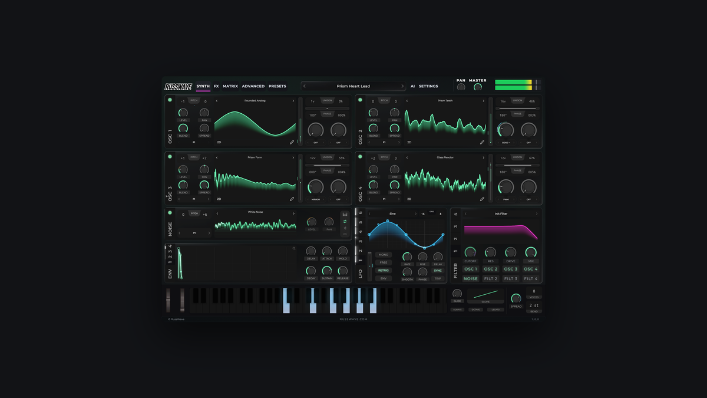Click the Filter Cutoff knob
This screenshot has height=398, width=707.
[x=470, y=252]
